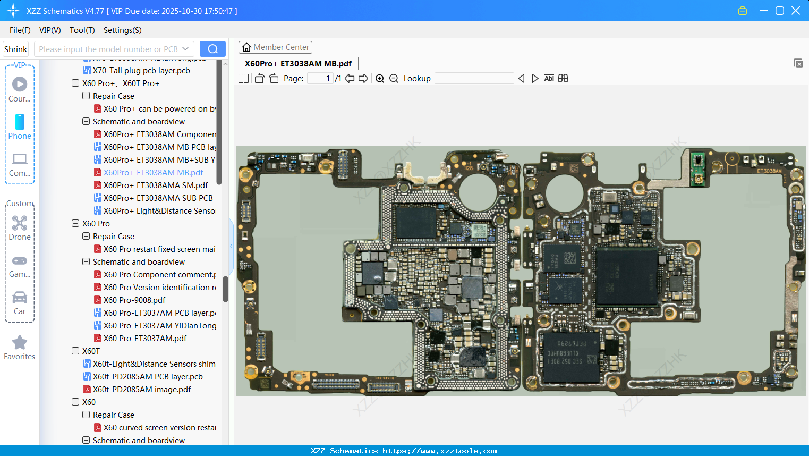Go to next page with right arrow
This screenshot has height=456, width=809.
(363, 79)
